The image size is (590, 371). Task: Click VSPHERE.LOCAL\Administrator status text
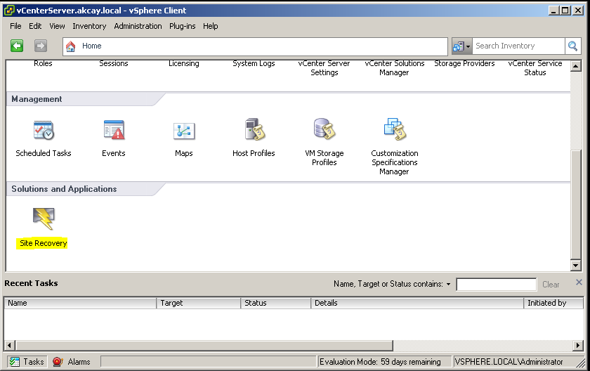(509, 362)
